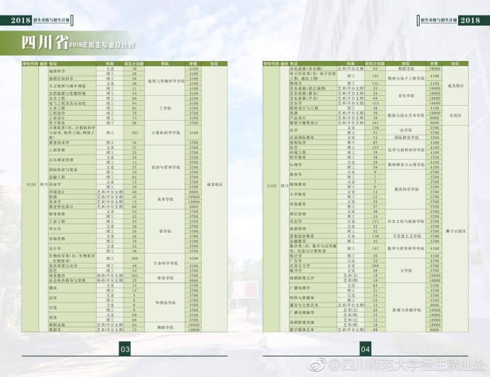490x377 pixels.
Task: Click the '地理科学' major cell
Action: coord(72,71)
